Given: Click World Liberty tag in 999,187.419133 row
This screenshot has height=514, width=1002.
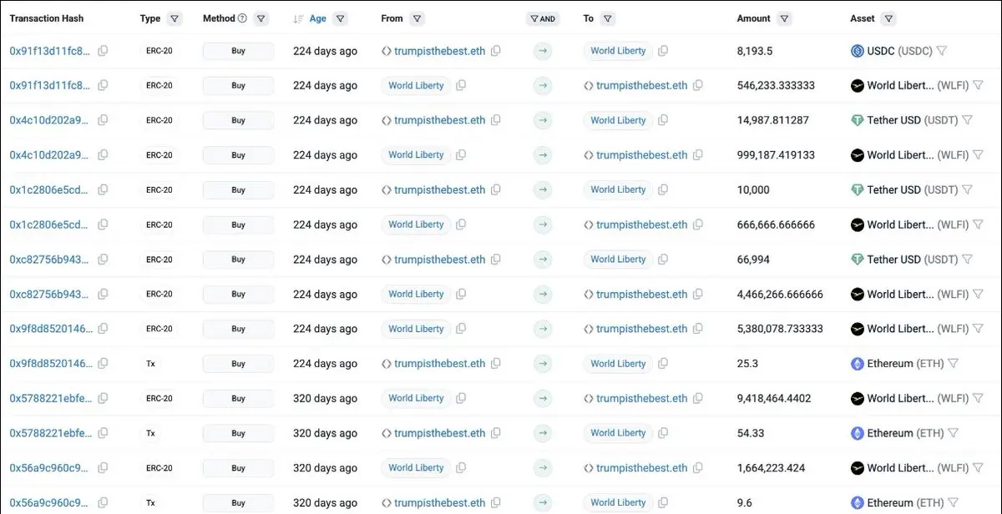Looking at the screenshot, I should click(x=416, y=155).
